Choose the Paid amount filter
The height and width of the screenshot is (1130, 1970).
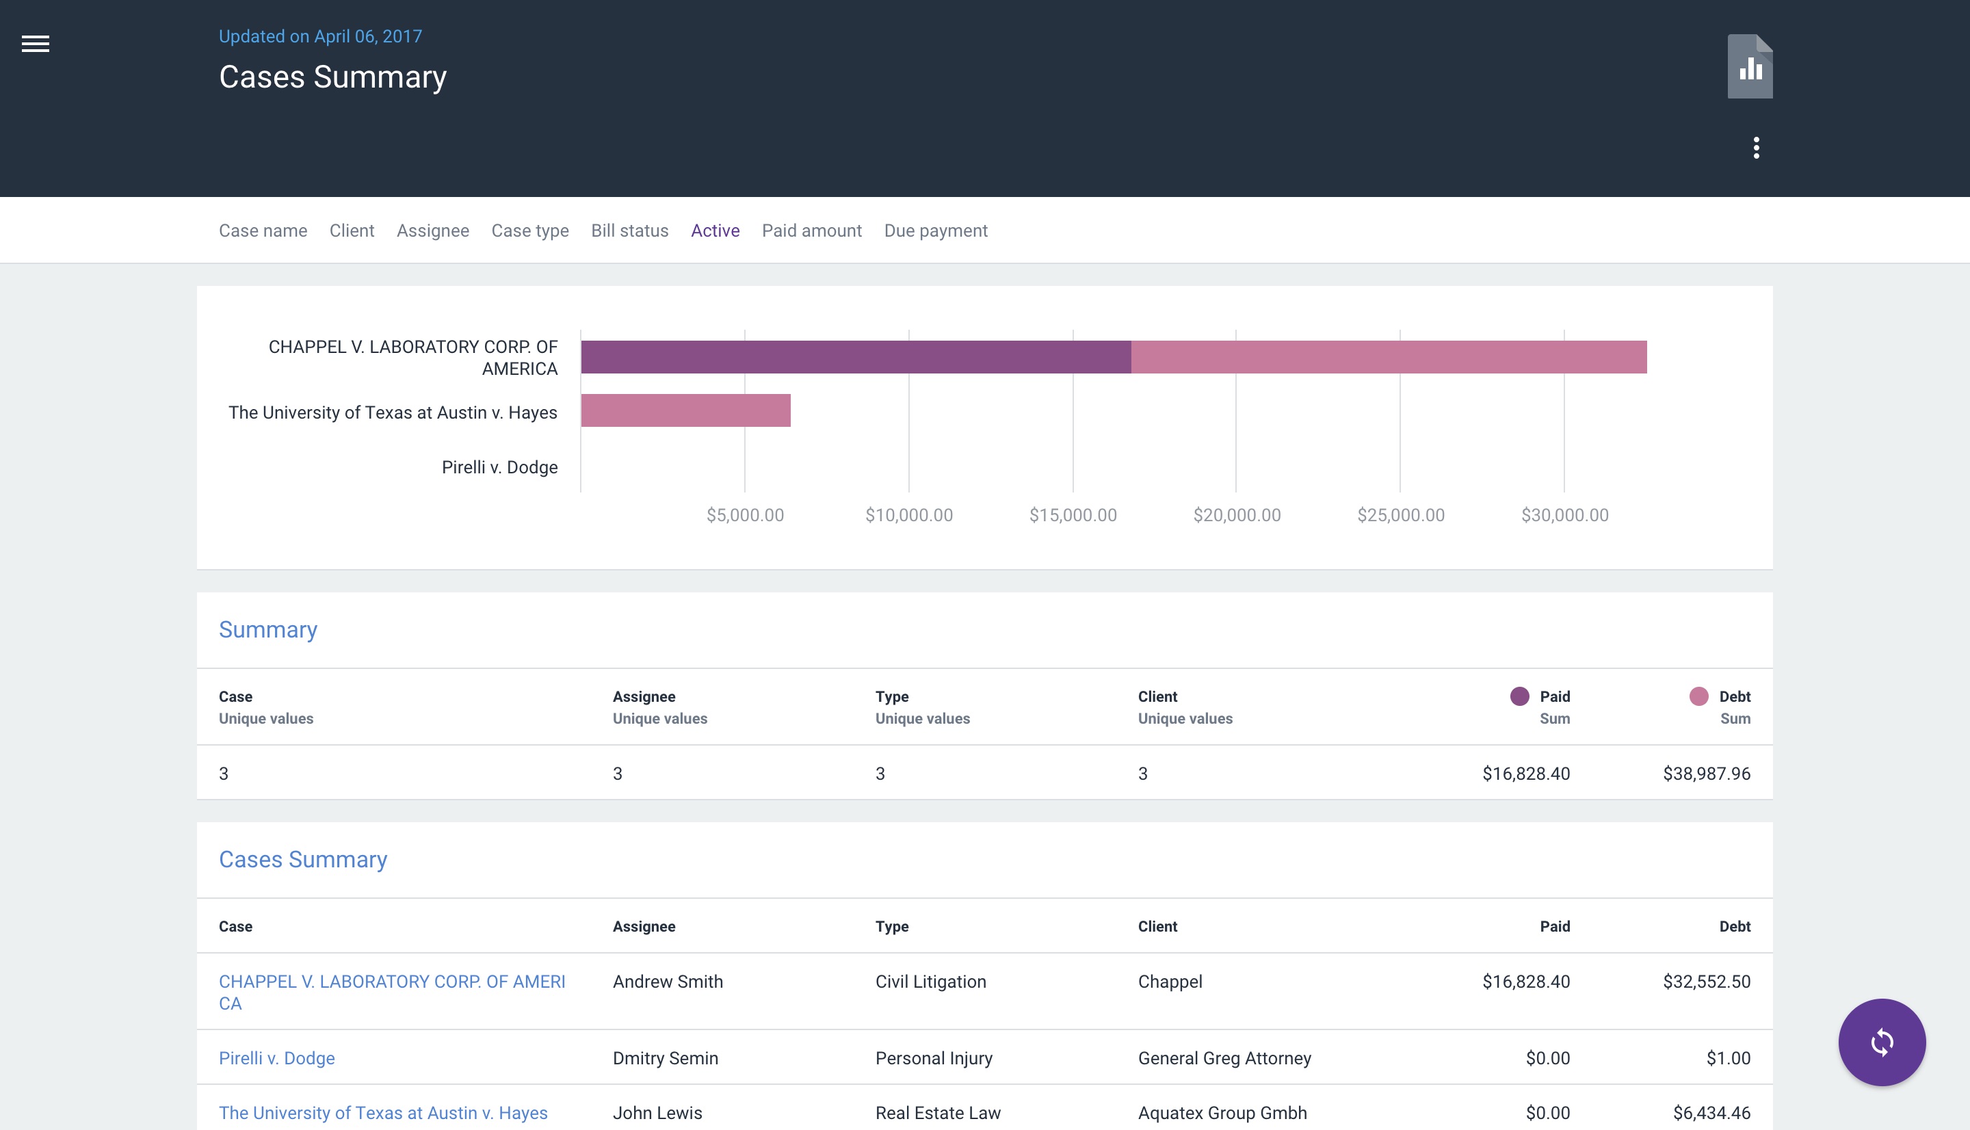[811, 231]
